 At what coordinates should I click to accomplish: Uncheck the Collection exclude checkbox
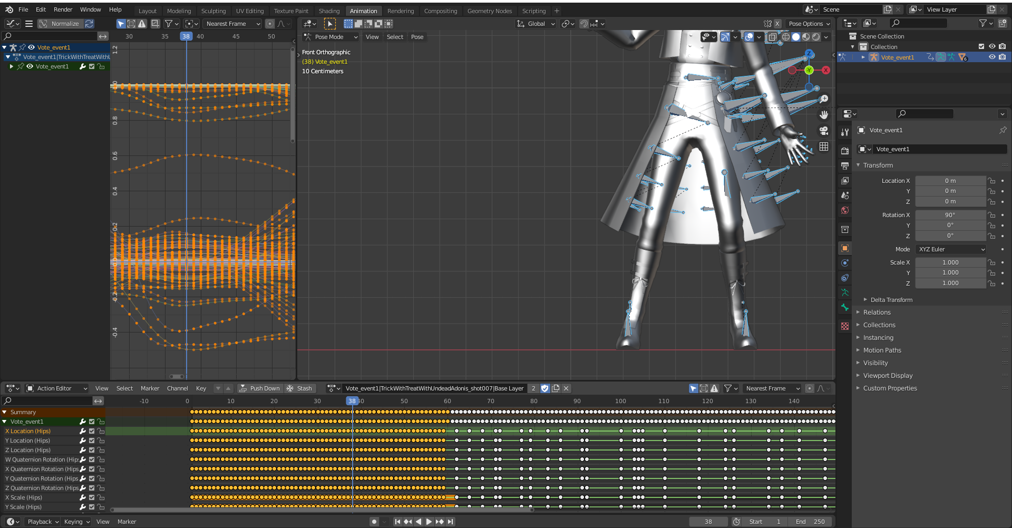[981, 46]
